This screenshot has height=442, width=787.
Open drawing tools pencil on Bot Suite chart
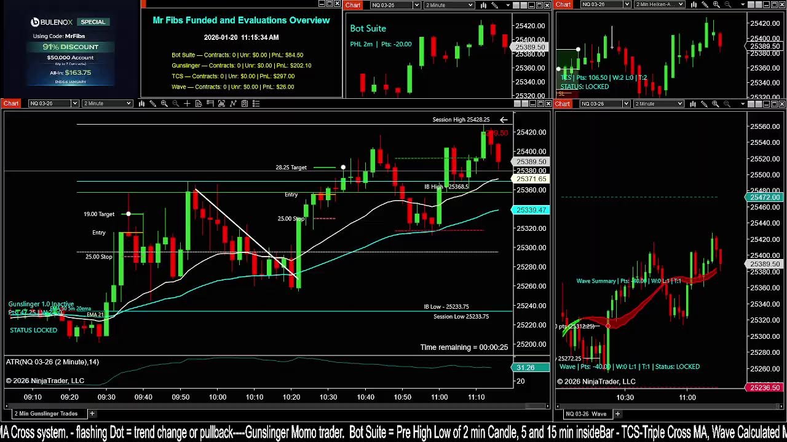click(x=495, y=5)
